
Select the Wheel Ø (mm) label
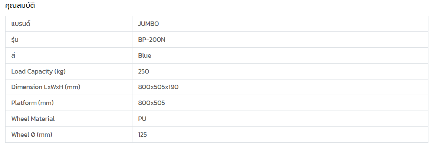[x=32, y=135]
